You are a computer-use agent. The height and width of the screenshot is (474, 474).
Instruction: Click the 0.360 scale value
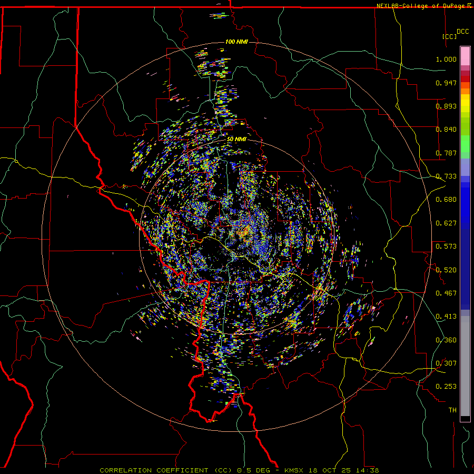446,340
